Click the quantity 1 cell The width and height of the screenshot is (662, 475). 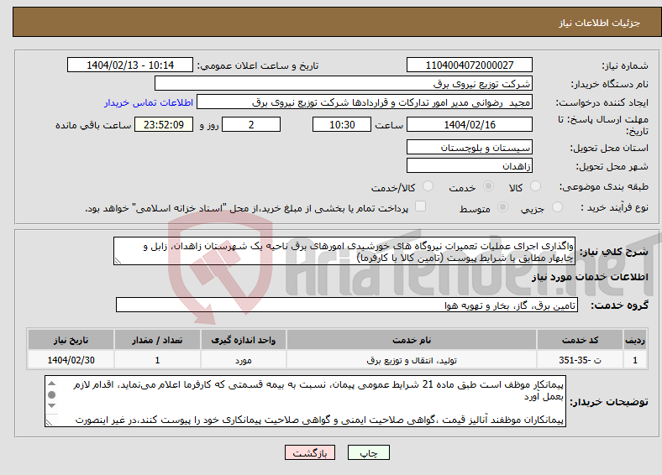point(157,360)
